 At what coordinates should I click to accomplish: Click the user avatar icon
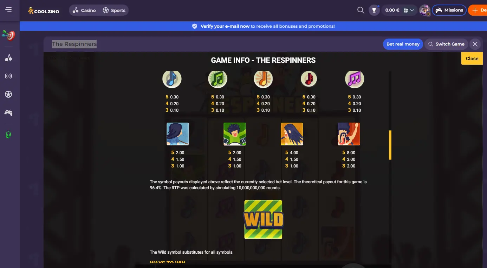(x=425, y=10)
